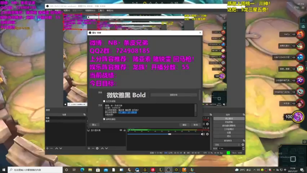Open Microsoft Store from taskbar

coord(98,170)
